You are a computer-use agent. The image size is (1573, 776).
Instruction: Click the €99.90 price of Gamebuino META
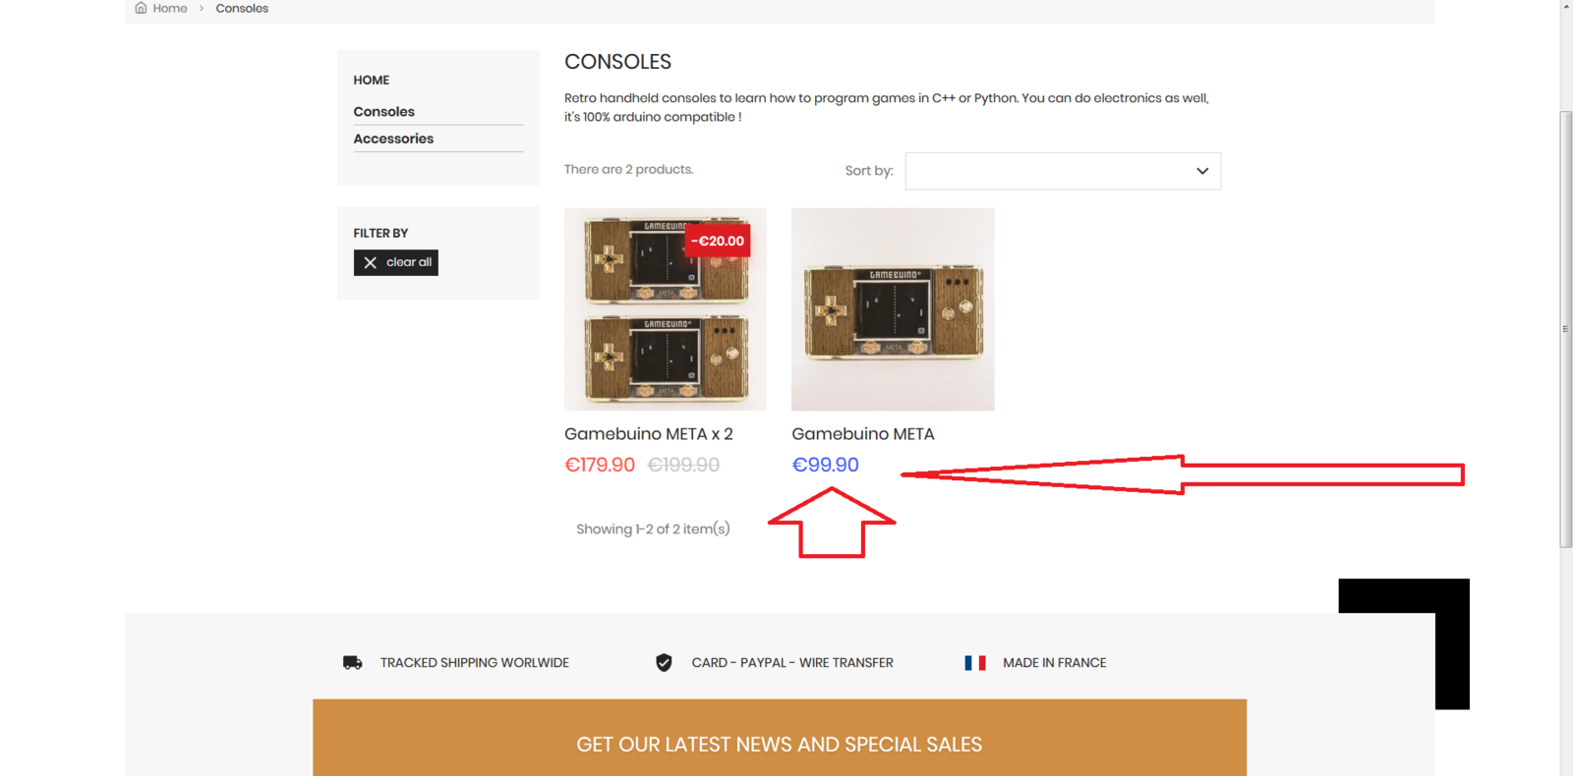coord(826,465)
